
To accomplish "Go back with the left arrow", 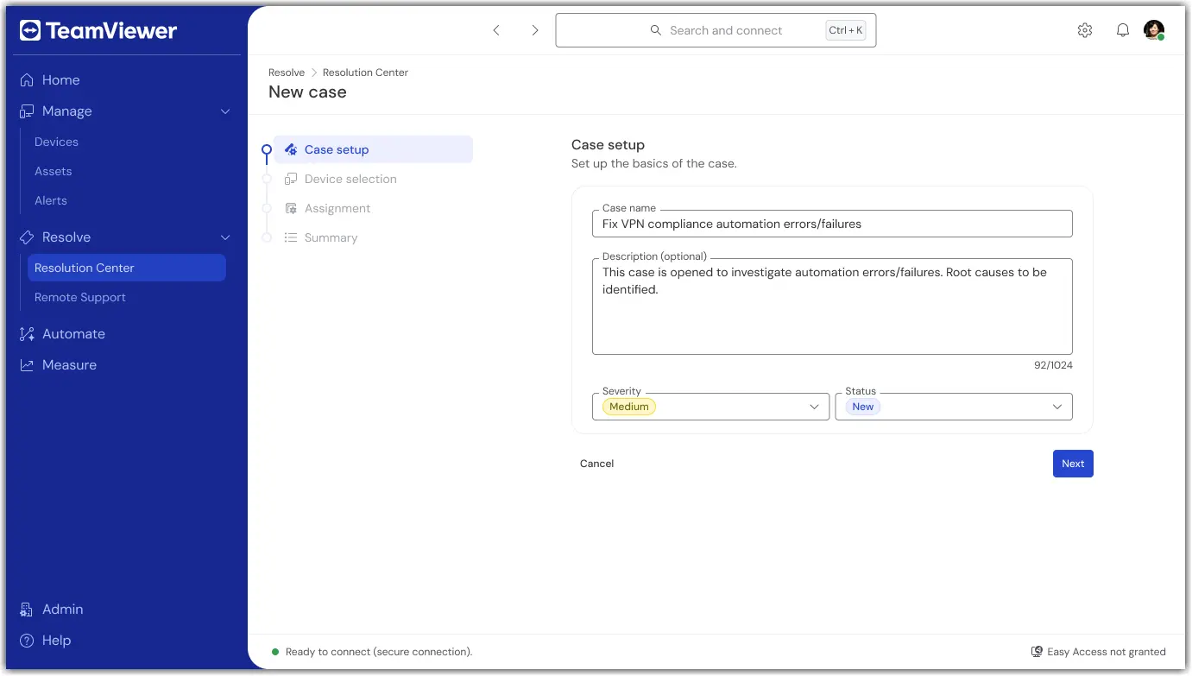I will point(496,30).
